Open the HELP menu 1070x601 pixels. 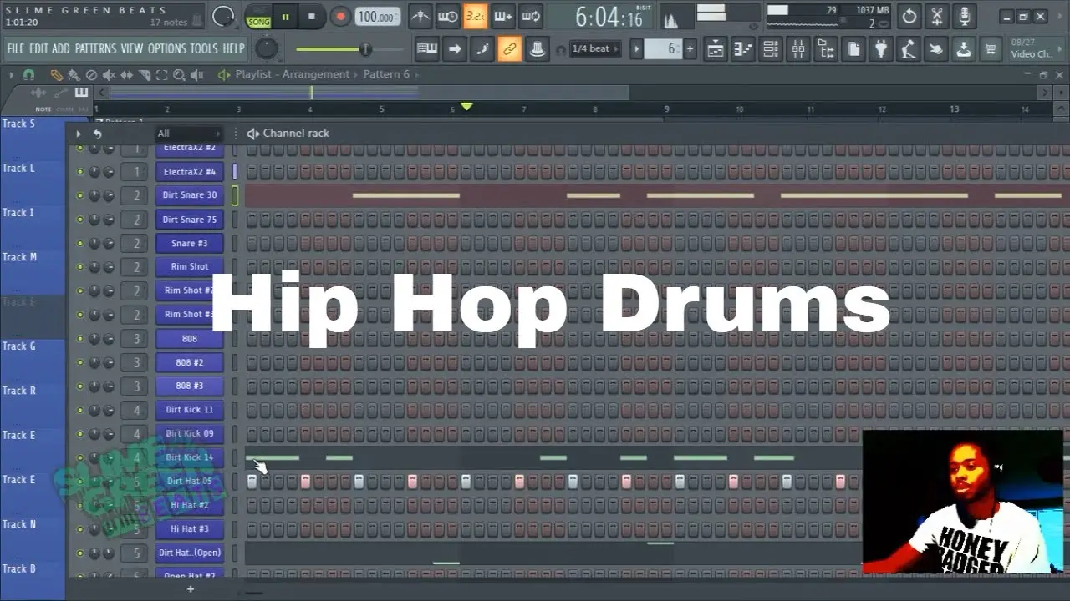pos(234,48)
